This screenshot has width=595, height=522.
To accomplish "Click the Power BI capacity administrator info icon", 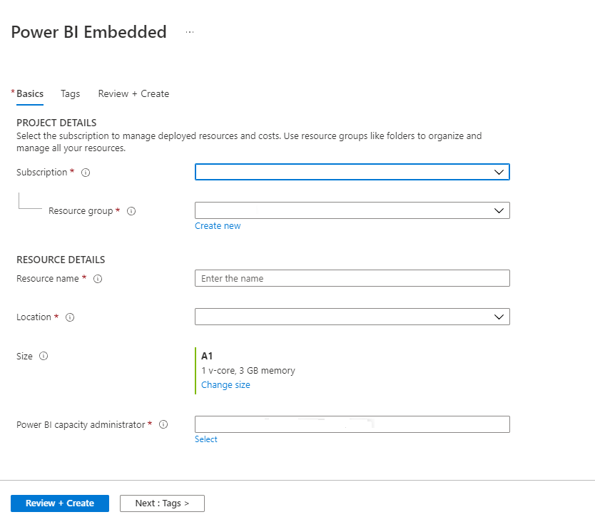I will 163,424.
